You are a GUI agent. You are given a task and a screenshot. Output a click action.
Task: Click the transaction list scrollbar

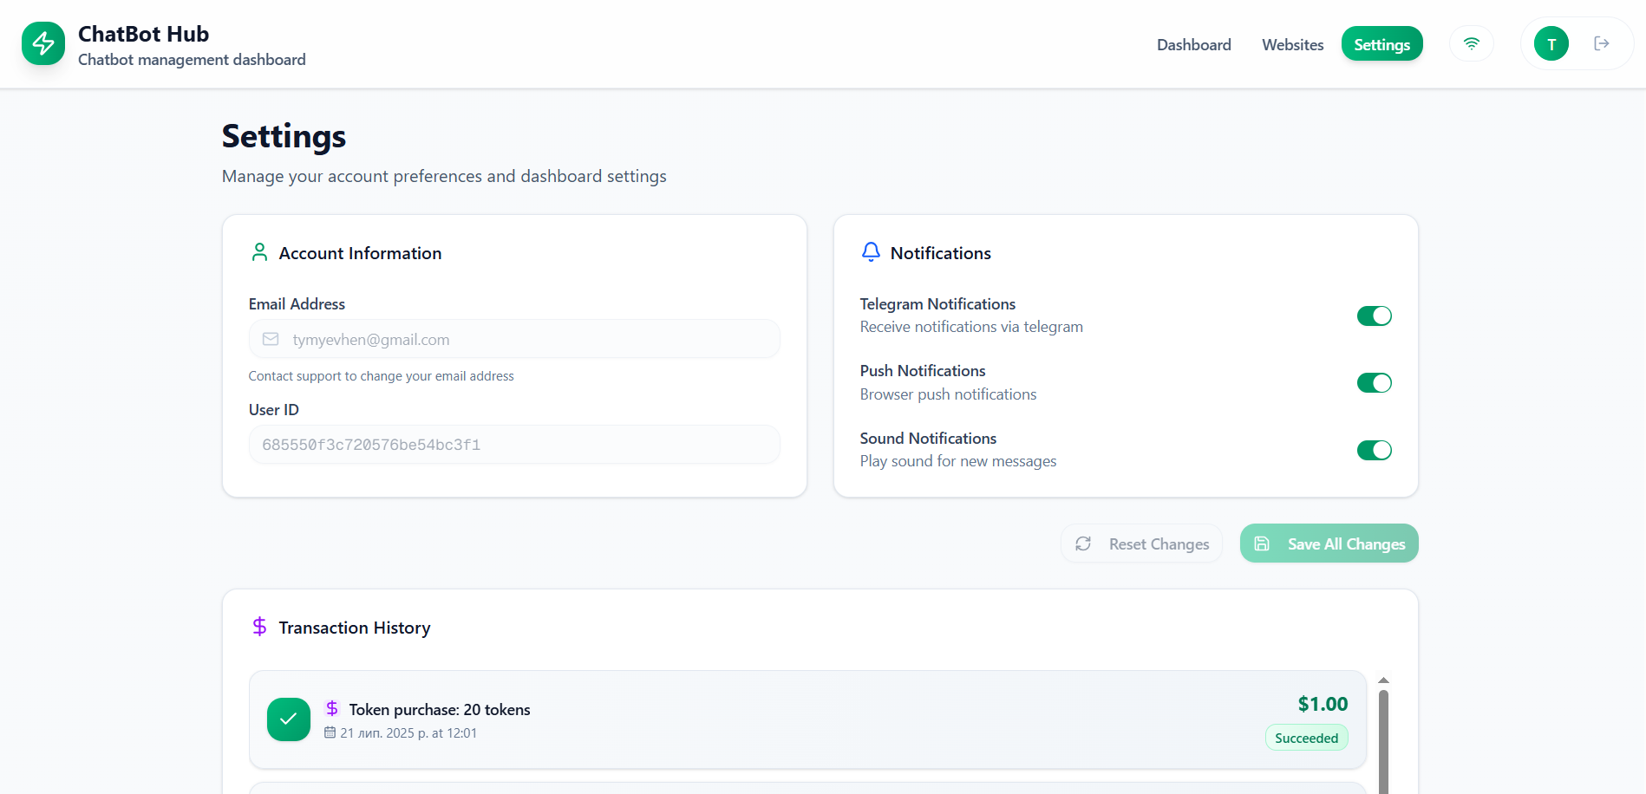coord(1383,737)
